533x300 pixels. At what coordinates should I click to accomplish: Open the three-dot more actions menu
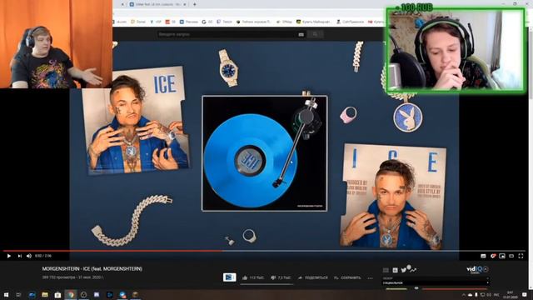coord(370,278)
